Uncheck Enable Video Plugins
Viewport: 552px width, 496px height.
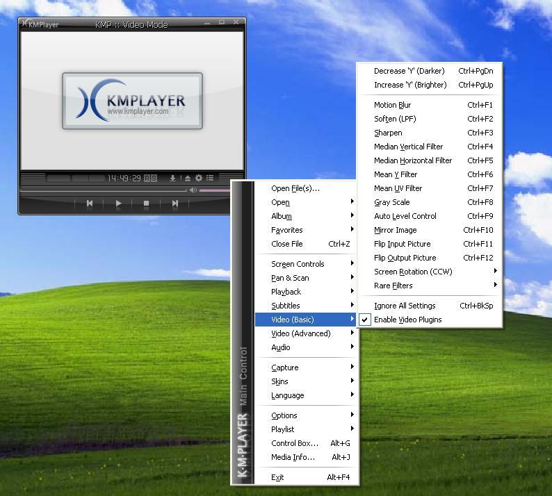407,320
